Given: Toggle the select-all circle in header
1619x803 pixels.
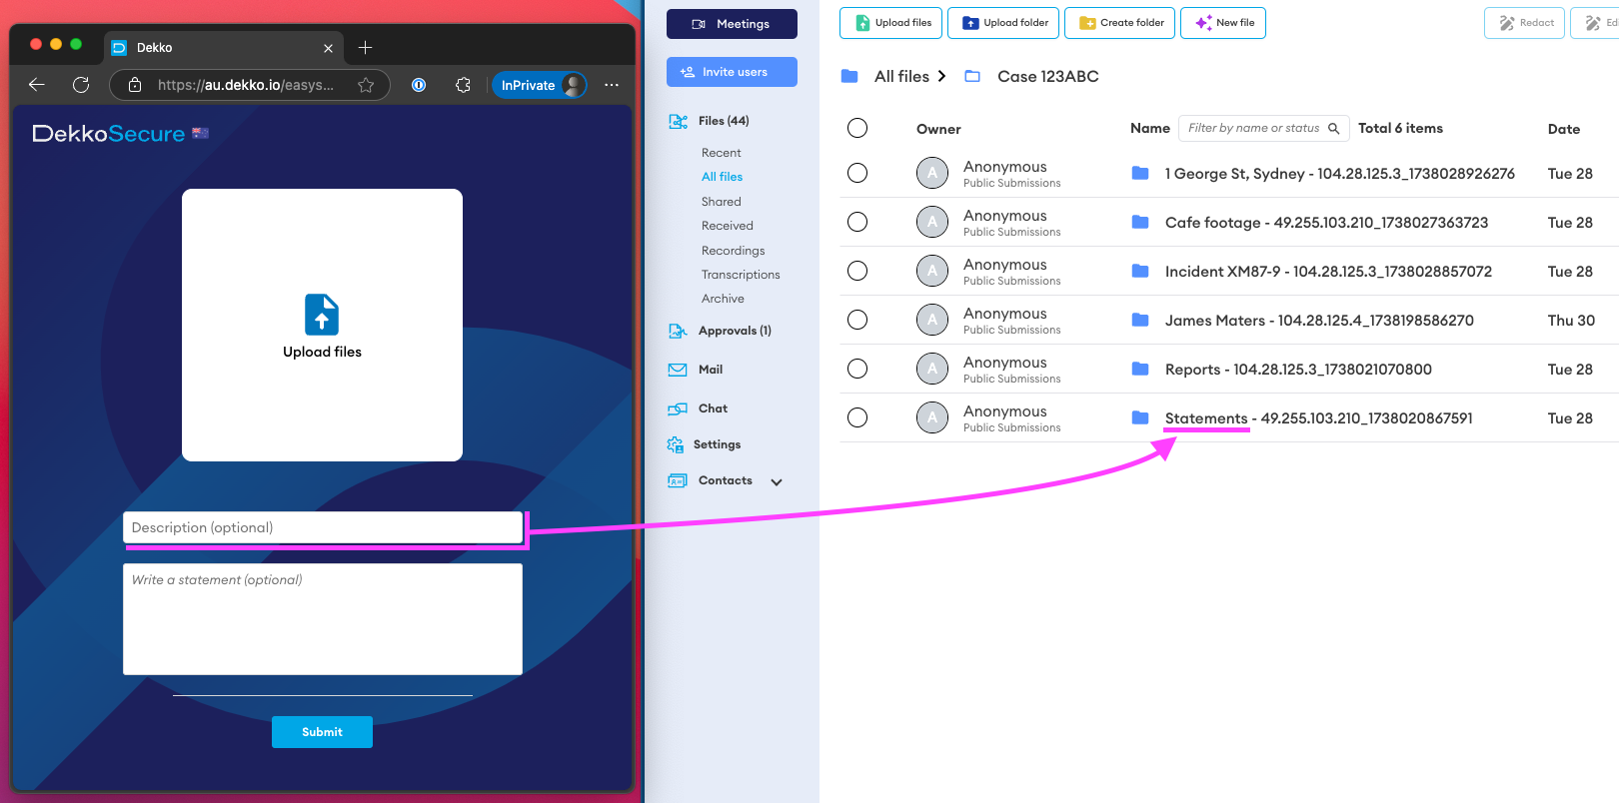Looking at the screenshot, I should tap(857, 128).
